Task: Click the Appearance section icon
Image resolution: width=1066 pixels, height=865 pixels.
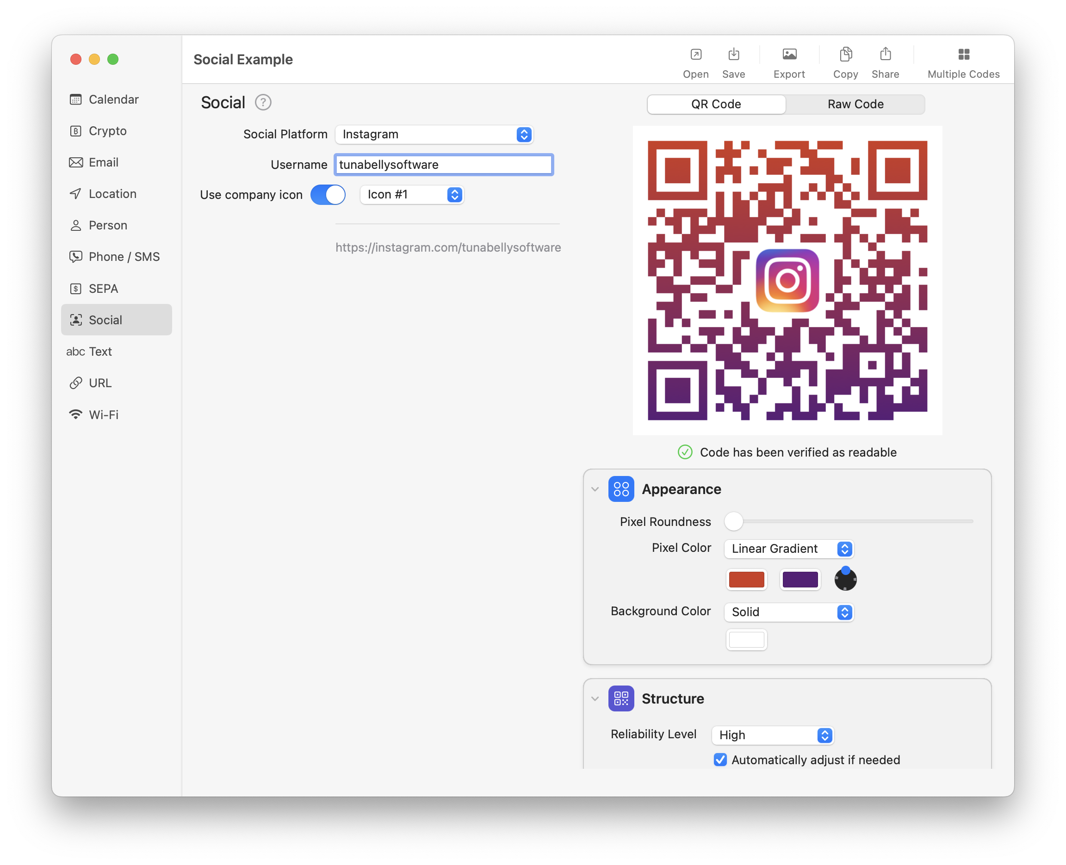Action: pos(622,489)
